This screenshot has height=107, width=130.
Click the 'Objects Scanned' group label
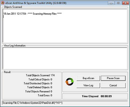click(x=13, y=7)
